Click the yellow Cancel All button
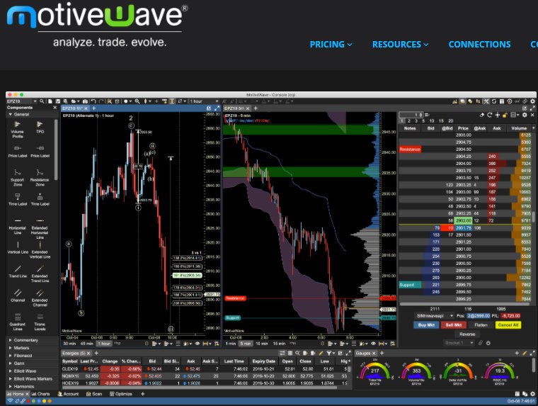 (x=508, y=325)
